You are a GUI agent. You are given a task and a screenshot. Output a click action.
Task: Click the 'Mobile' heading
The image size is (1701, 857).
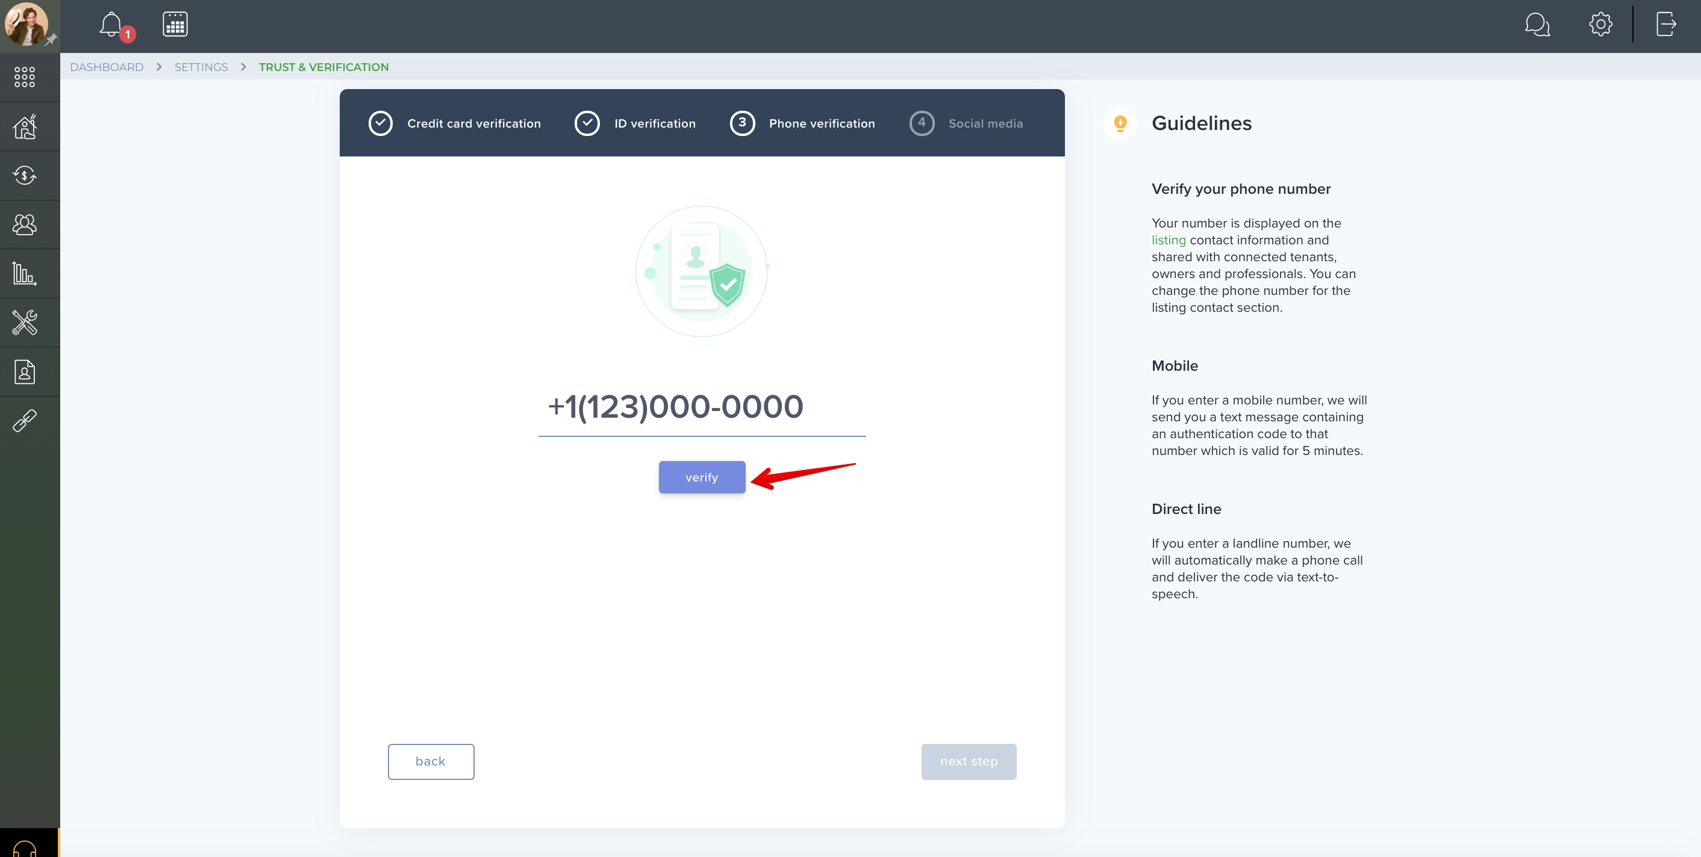point(1174,365)
